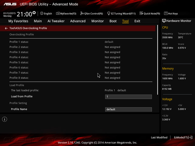Open Quick Note(F9)
The image size is (195, 146).
click(152, 13)
